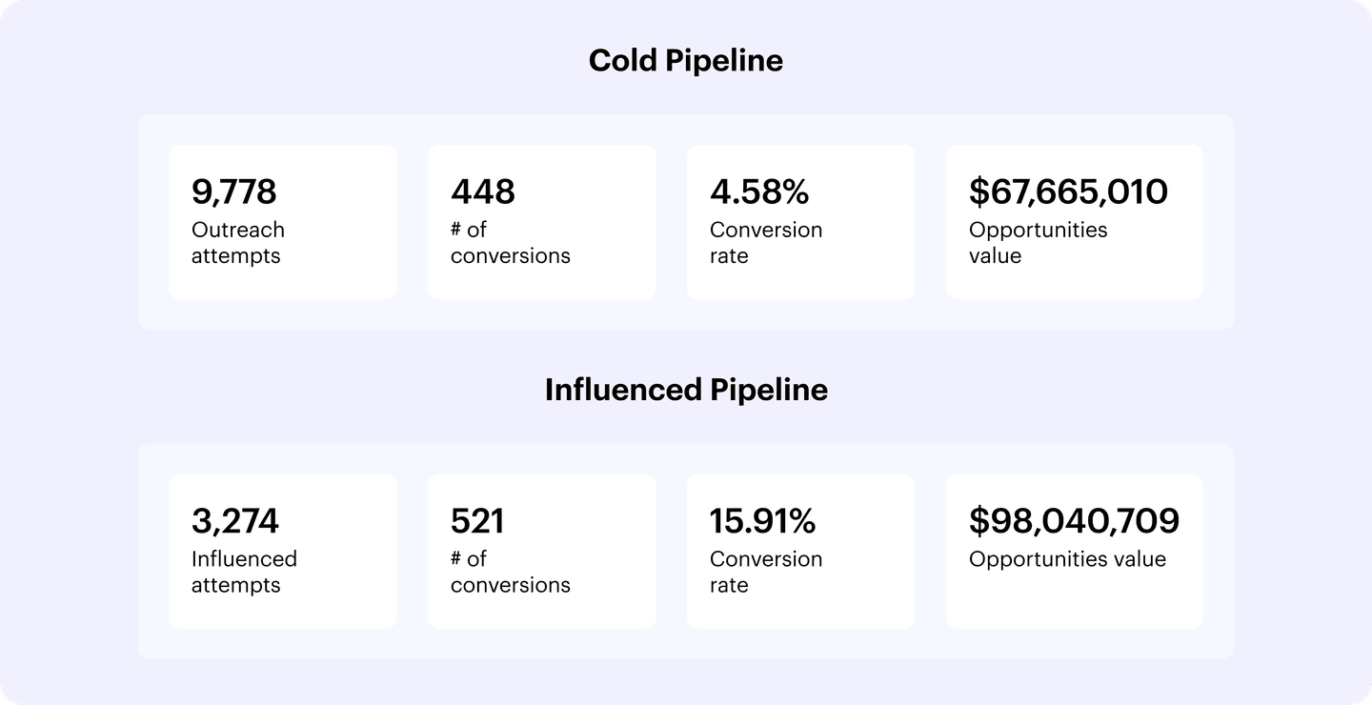Click the Influenced Pipeline heading
The width and height of the screenshot is (1372, 705).
pos(685,390)
